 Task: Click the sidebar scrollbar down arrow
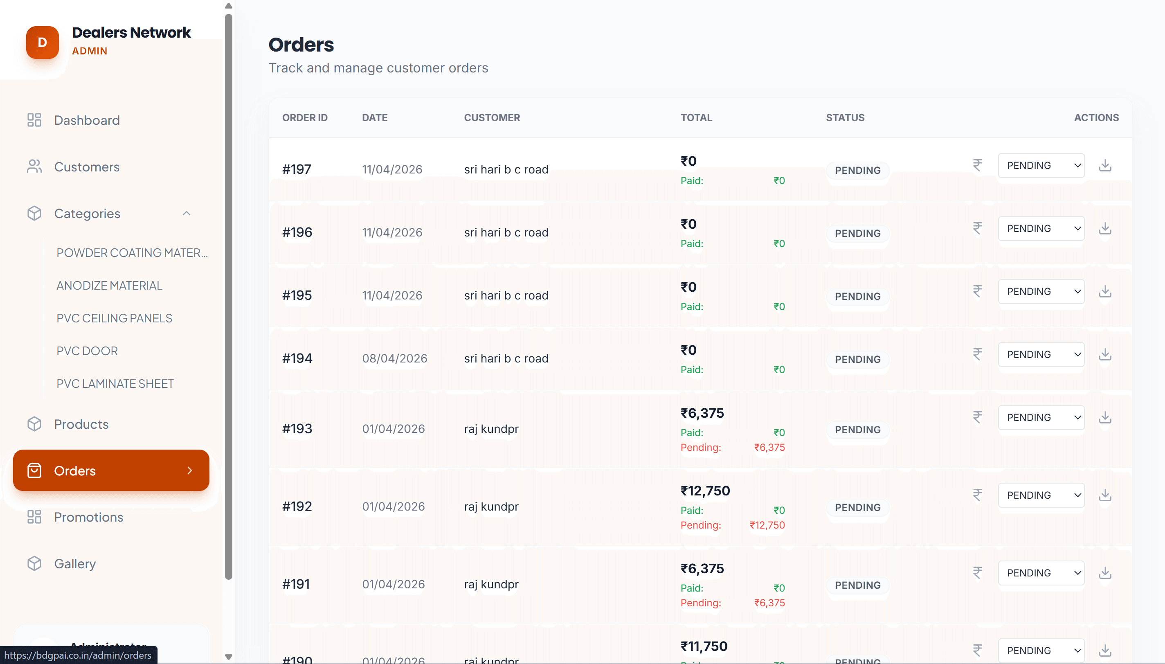click(x=228, y=657)
